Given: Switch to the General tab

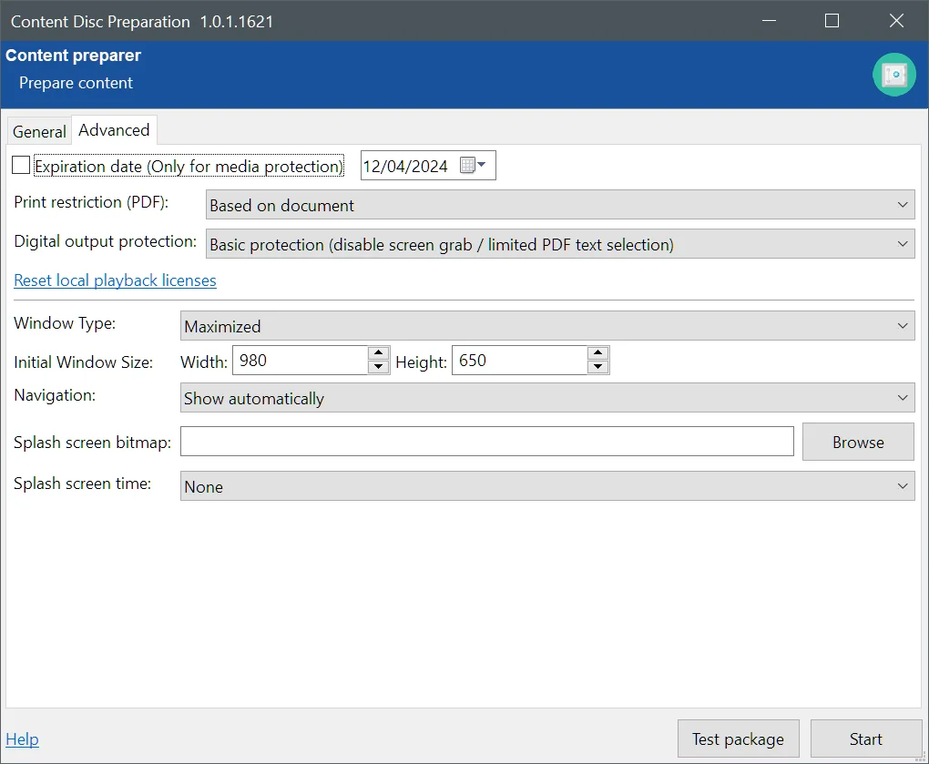Looking at the screenshot, I should pos(39,131).
